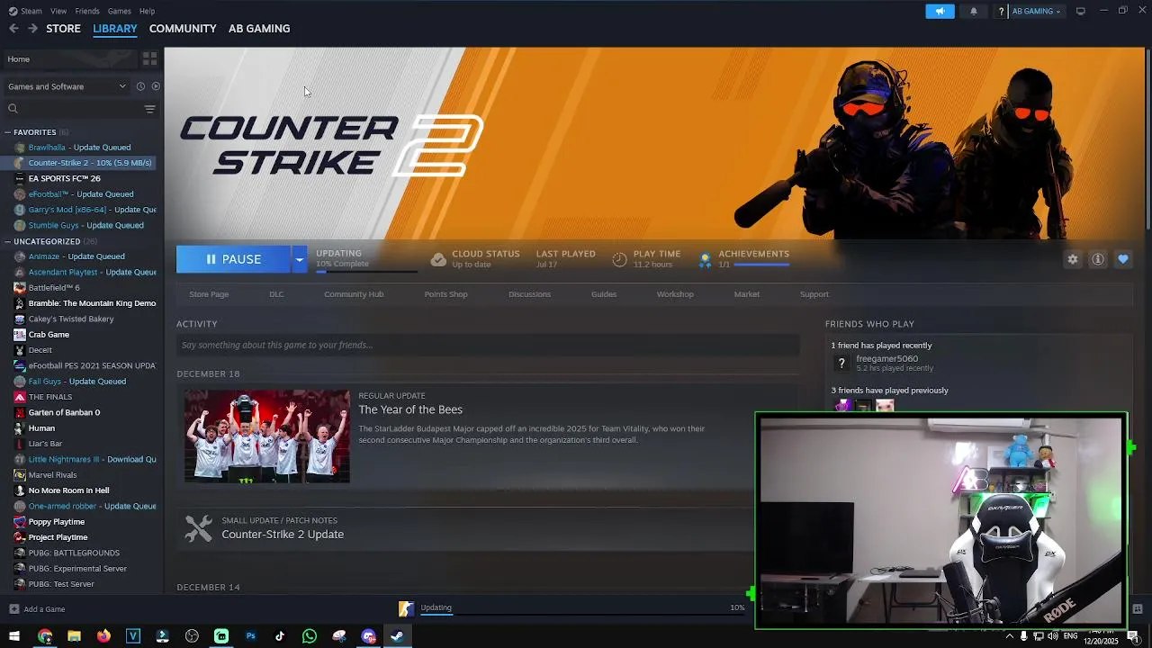Click the 'Say something about this game' field

(488, 345)
